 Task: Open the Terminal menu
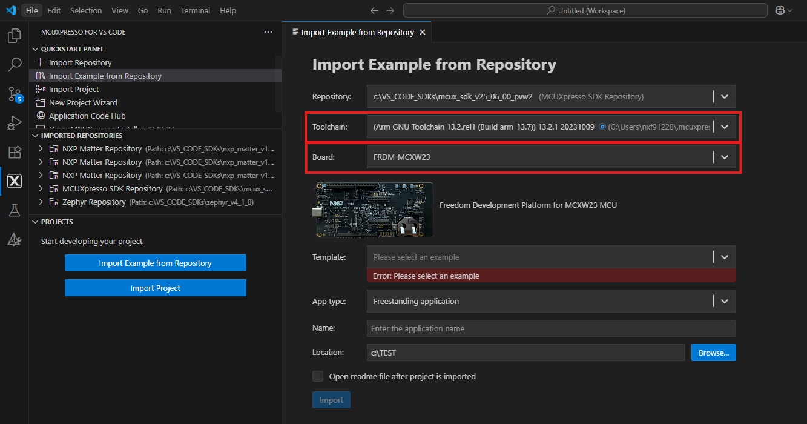coord(195,10)
